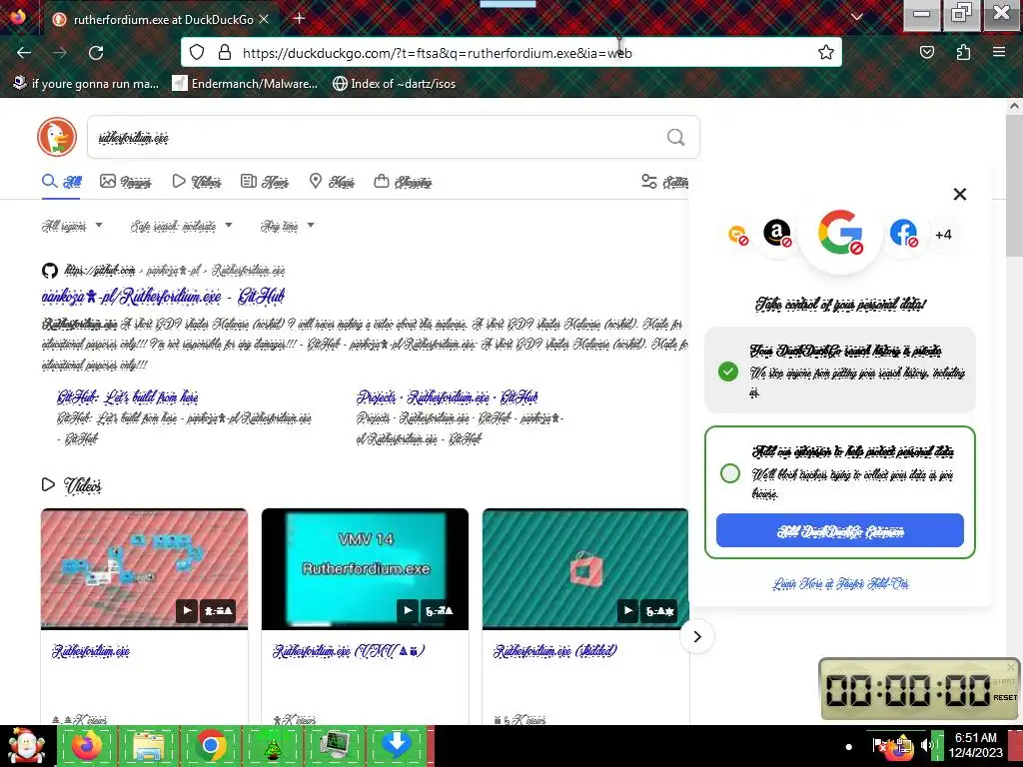This screenshot has width=1023, height=767.
Task: Click RESET on the timer widget
Action: pyautogui.click(x=1005, y=698)
